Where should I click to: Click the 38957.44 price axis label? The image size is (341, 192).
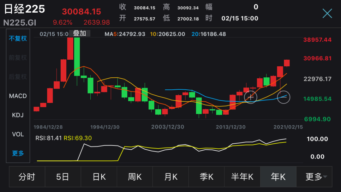pos(318,40)
